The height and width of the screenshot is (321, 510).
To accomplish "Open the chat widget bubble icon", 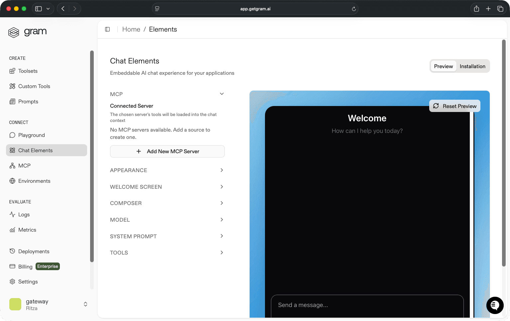I will (x=495, y=305).
